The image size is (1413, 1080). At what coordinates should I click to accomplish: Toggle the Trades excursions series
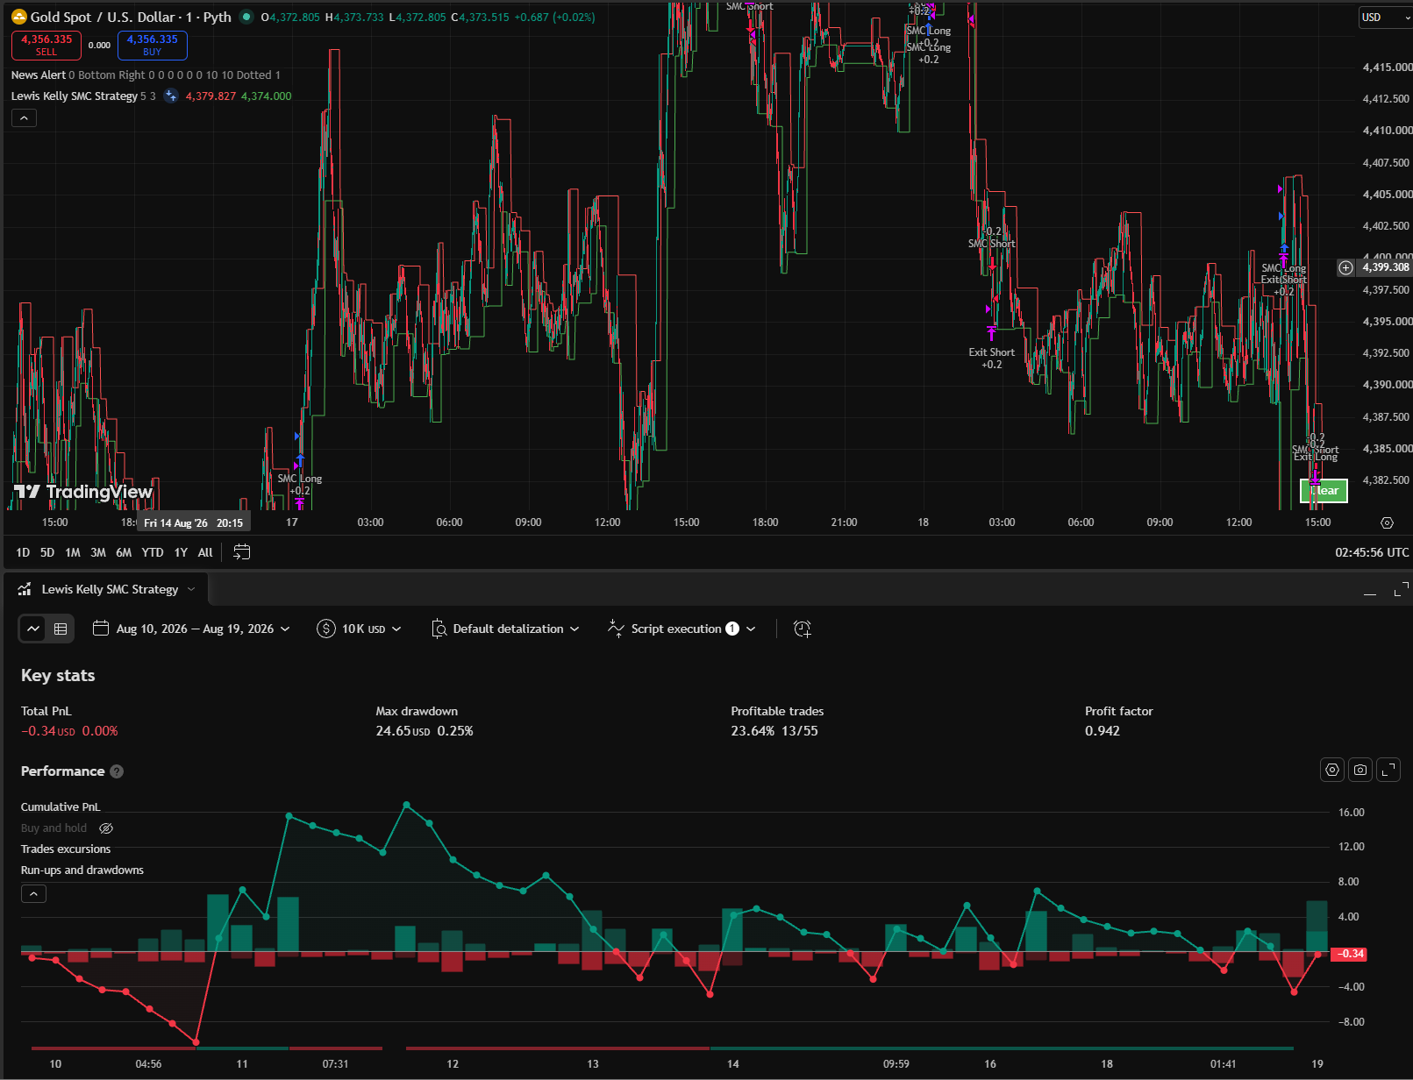tap(66, 849)
